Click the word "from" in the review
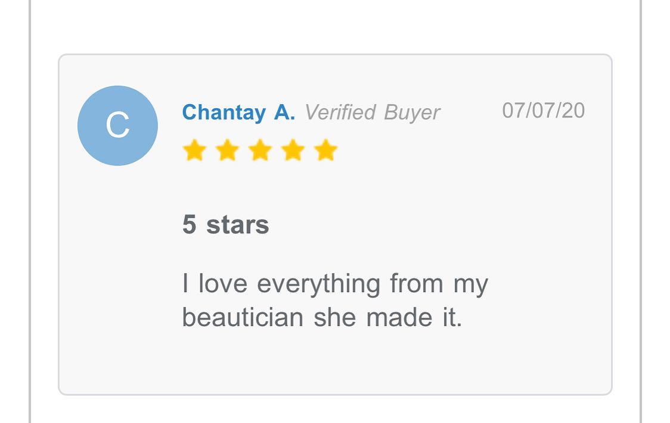 click(x=417, y=284)
